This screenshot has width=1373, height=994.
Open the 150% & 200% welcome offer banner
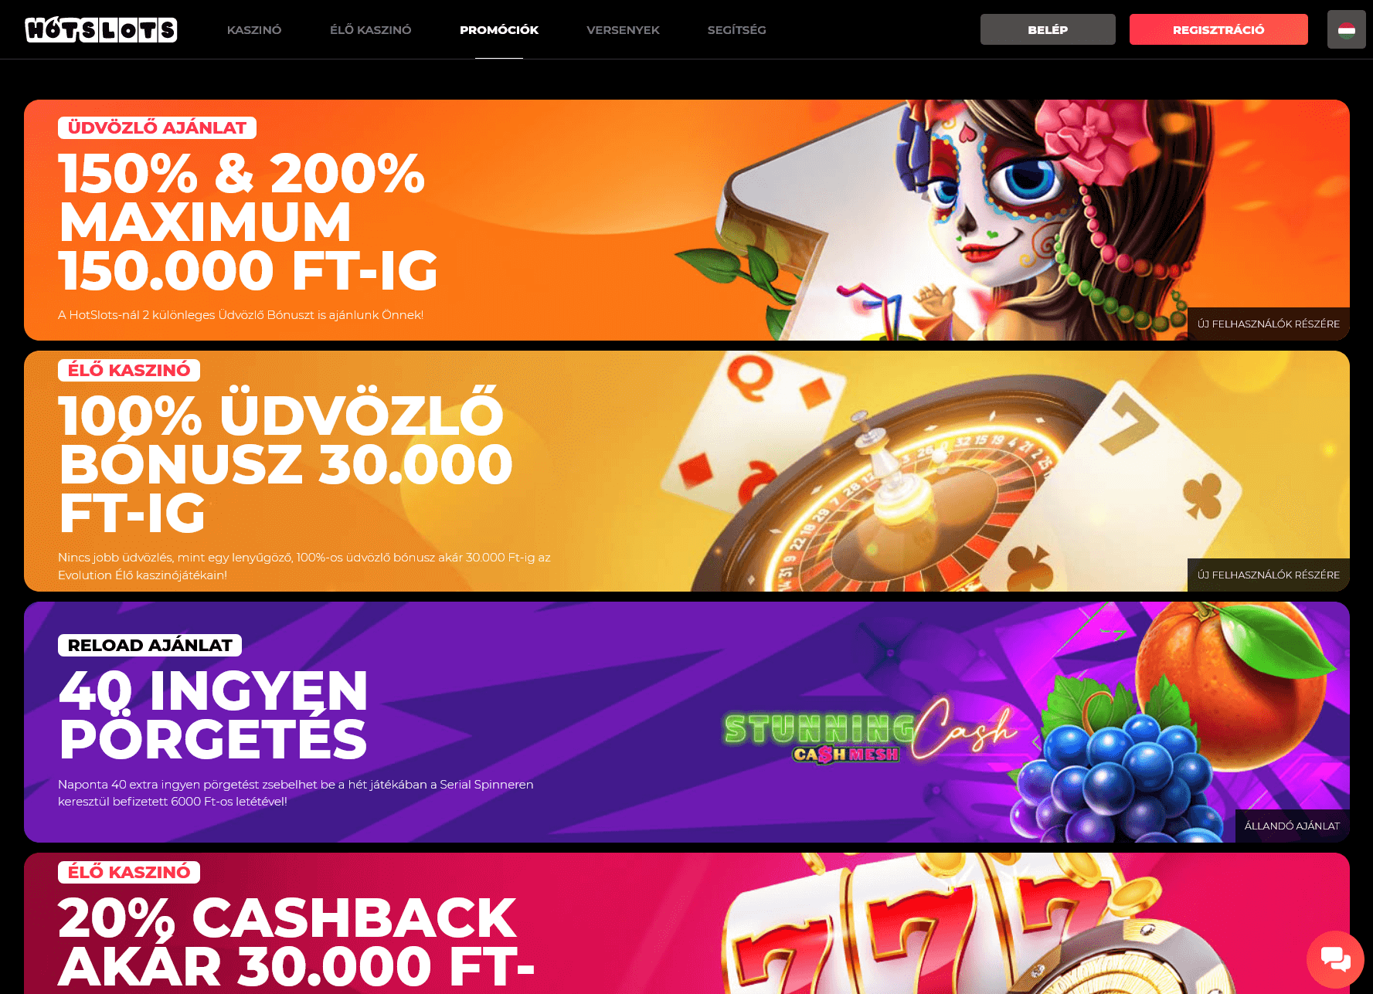(x=687, y=220)
